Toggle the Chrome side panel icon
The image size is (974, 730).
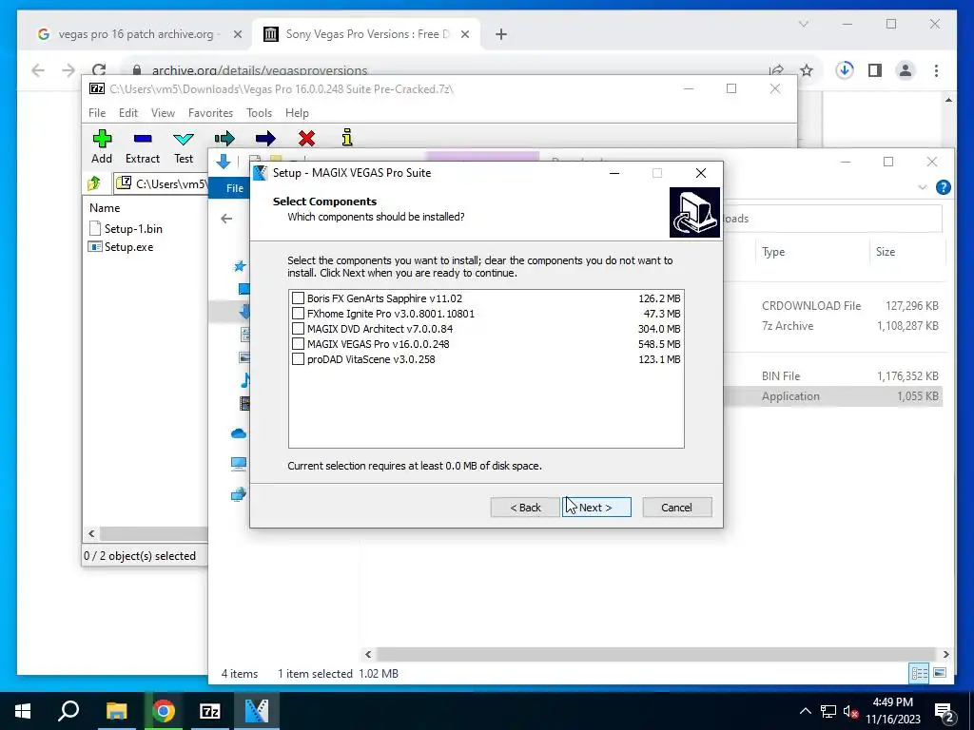tap(875, 70)
